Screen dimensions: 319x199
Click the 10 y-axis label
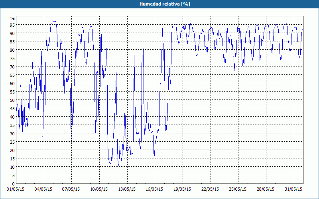(12, 167)
